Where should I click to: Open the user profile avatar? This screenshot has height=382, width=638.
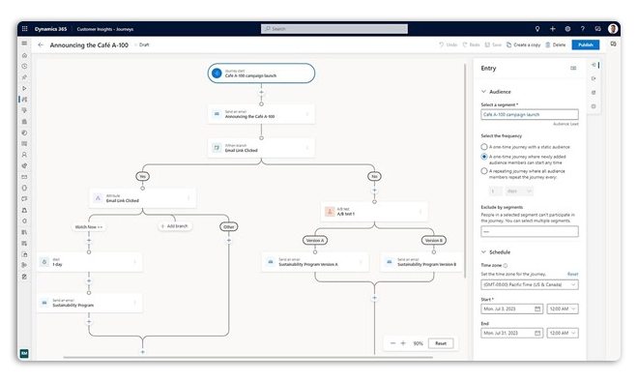pyautogui.click(x=613, y=29)
